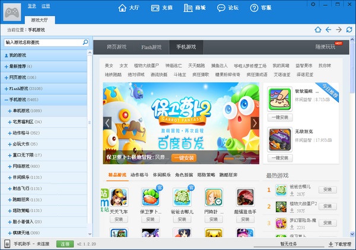Click the search magnifier icon
This screenshot has height=250, width=356.
tap(85, 42)
